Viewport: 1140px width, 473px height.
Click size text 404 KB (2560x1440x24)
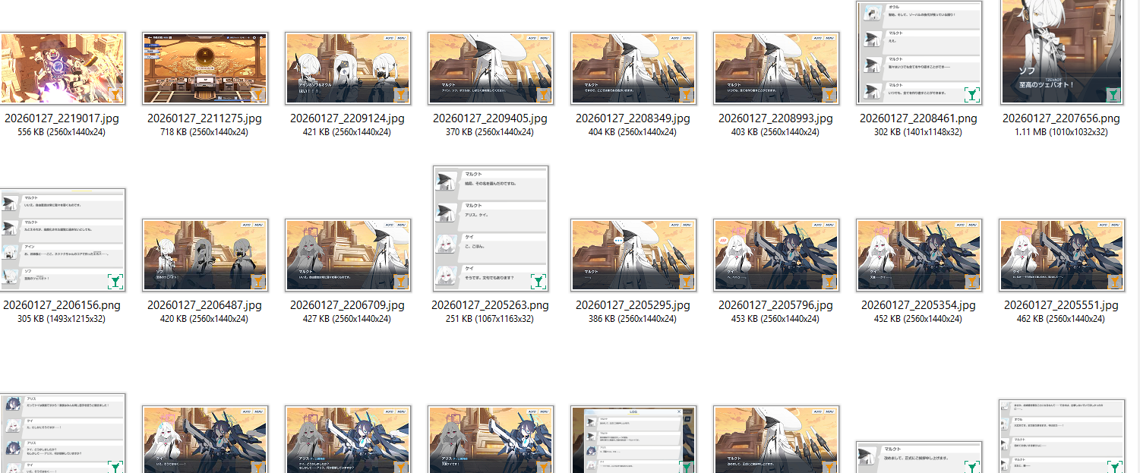click(633, 132)
